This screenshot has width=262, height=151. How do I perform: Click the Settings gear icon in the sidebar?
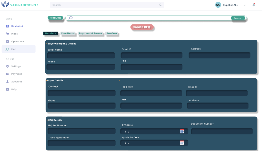[x=7, y=66]
